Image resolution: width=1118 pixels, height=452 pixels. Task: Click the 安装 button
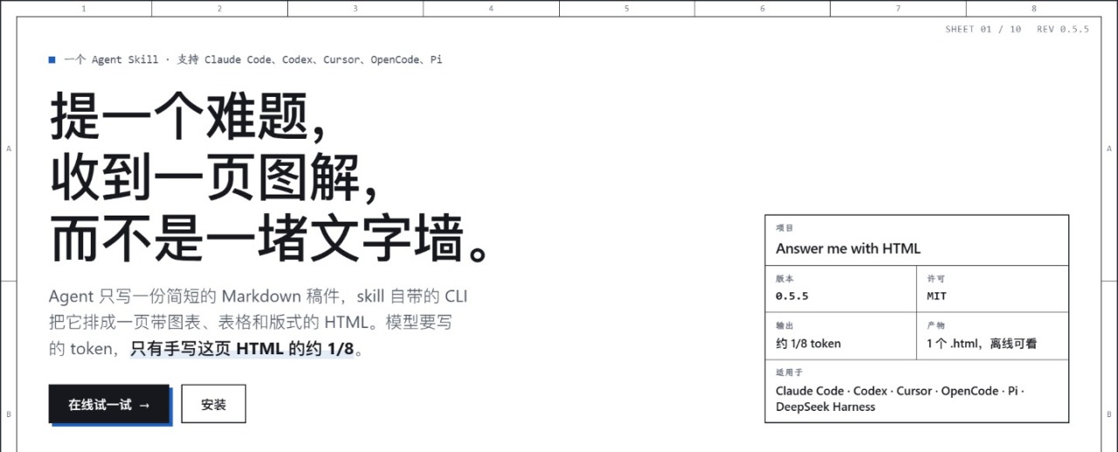(213, 404)
